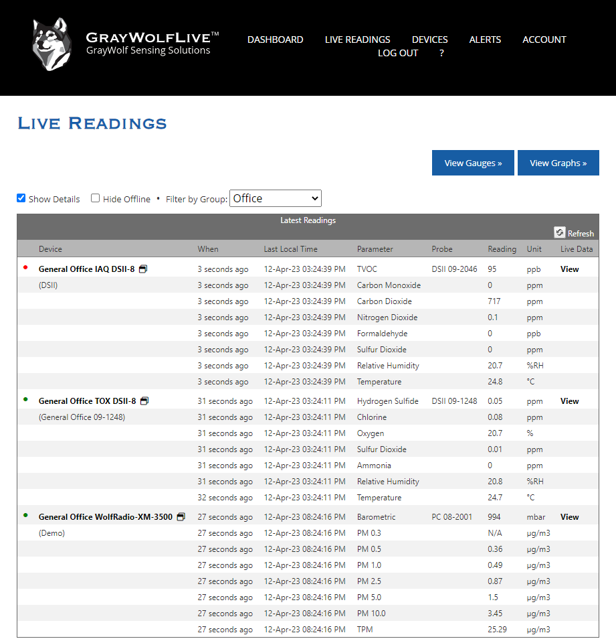Viewport: 616px width, 639px height.
Task: Click the GrayWolf wolf logo
Action: pyautogui.click(x=52, y=46)
